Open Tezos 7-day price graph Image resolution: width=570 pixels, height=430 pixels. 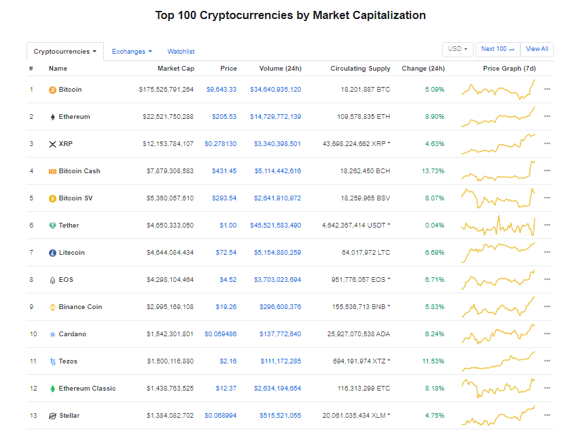(x=499, y=361)
